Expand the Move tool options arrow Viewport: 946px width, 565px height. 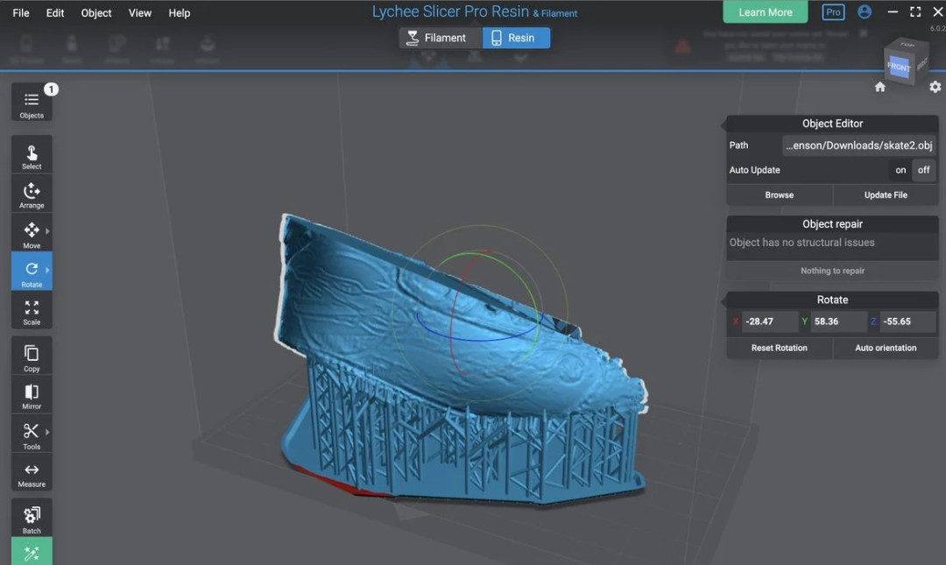[x=47, y=231]
